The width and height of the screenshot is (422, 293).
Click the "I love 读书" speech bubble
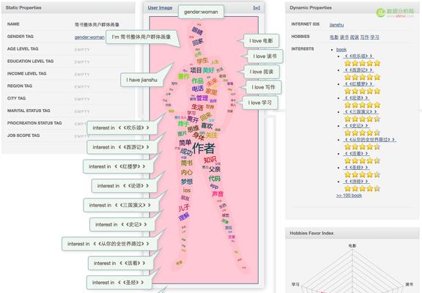coord(264,56)
